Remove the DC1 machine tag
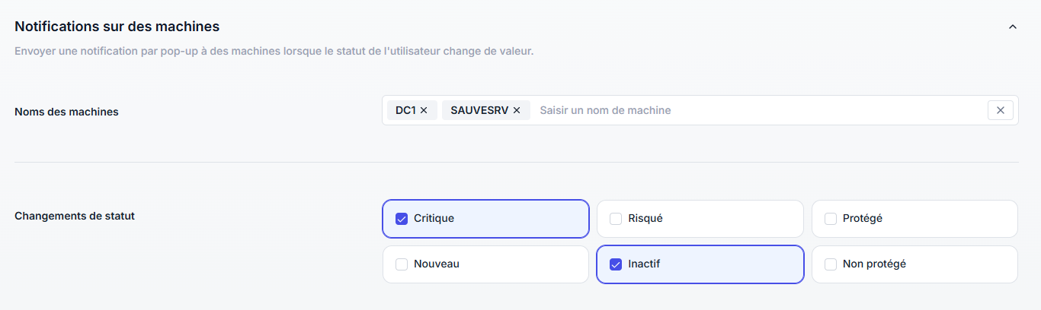Screen dimensions: 1041x310 pyautogui.click(x=424, y=110)
